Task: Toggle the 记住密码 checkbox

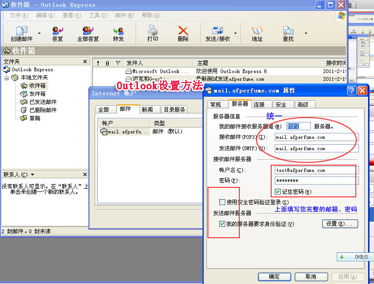Action: (278, 191)
